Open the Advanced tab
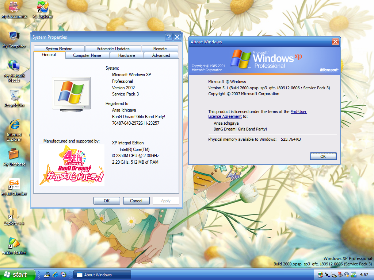374x280 pixels. click(x=161, y=55)
